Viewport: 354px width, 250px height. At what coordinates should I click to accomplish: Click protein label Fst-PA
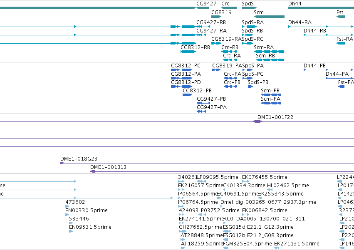[346, 82]
